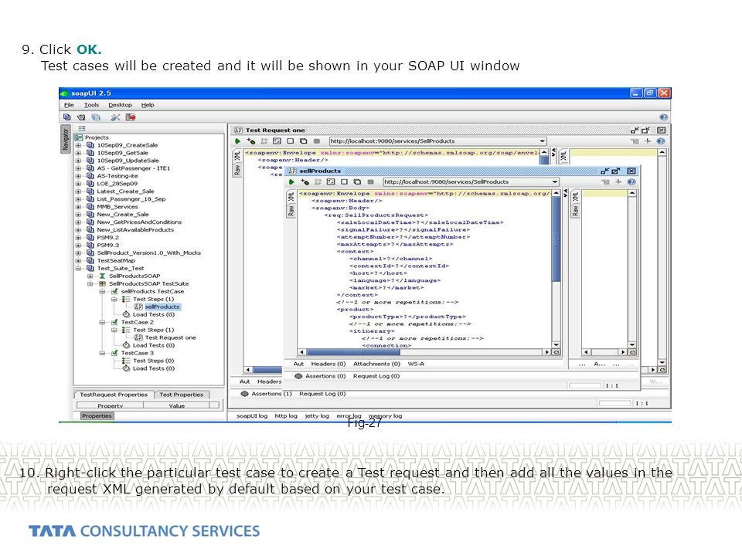Click the Load Tests (0) icon under TestCase 3
Viewport: 742px width, 556px height.
(126, 368)
